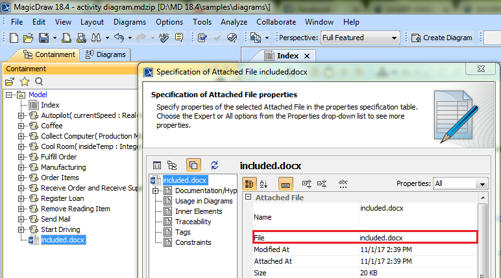Toggle the show description button in properties toolbar
Screen dimensions: 501x278
[x=286, y=184]
